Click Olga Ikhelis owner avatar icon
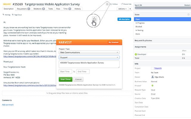 [x=153, y=76]
